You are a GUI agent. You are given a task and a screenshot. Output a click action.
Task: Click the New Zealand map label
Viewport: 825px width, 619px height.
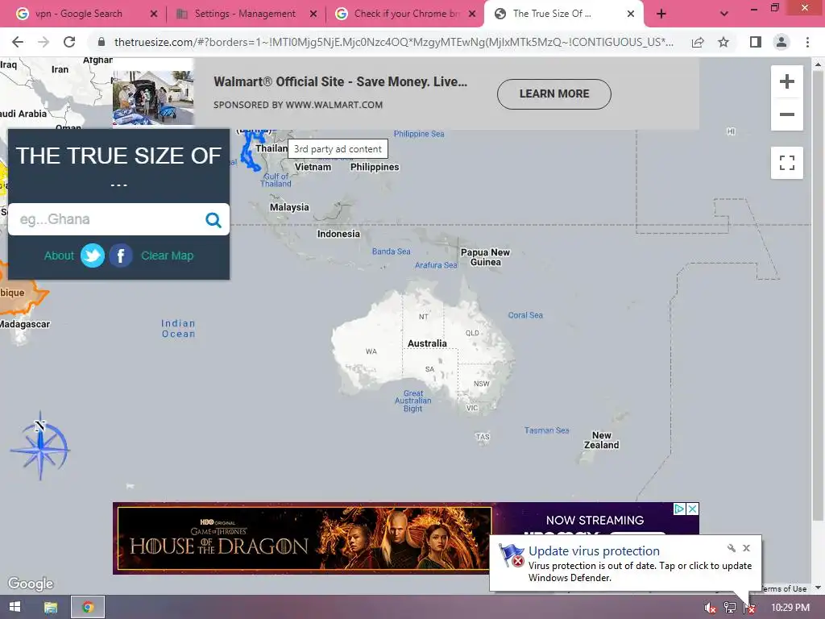tap(601, 440)
